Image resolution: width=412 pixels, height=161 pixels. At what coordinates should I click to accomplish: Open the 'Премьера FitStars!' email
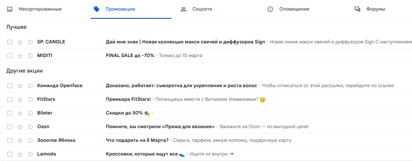click(128, 99)
